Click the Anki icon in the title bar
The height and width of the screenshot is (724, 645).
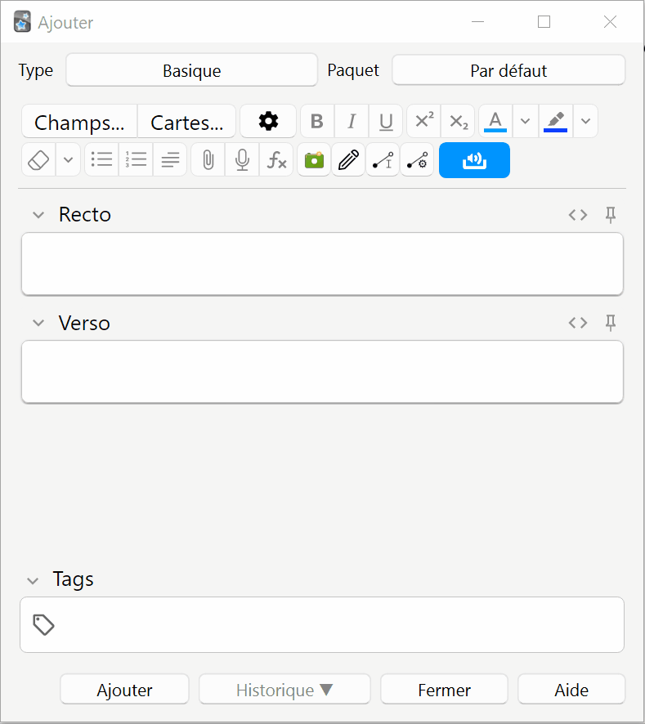click(x=22, y=22)
